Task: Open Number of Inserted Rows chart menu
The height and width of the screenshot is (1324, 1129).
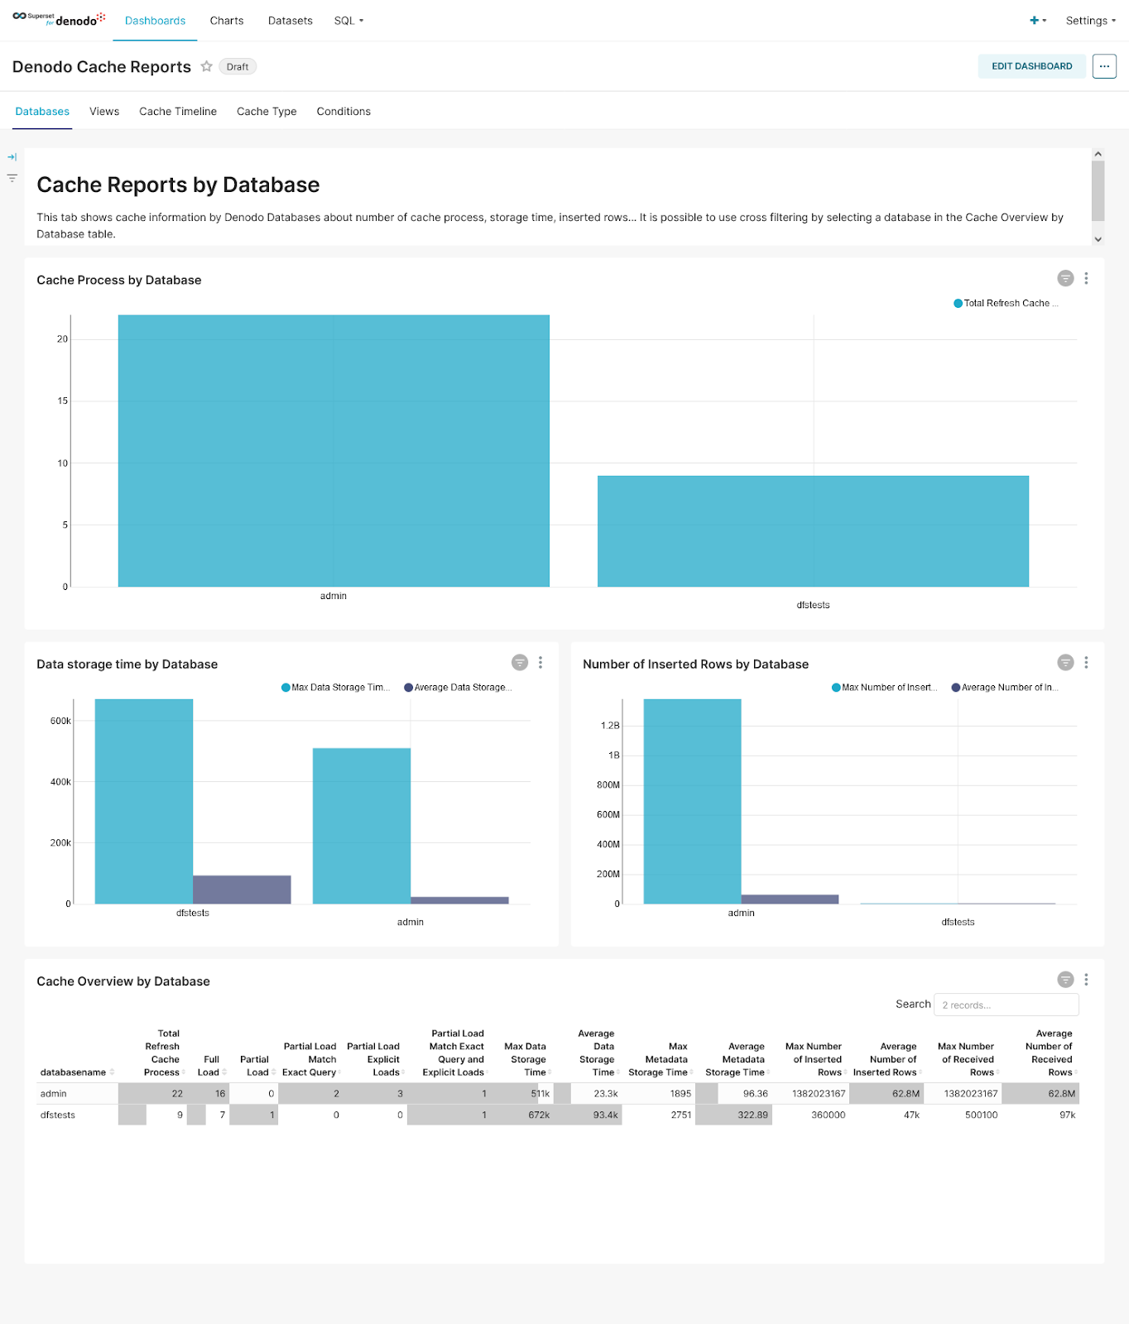Action: [1086, 663]
